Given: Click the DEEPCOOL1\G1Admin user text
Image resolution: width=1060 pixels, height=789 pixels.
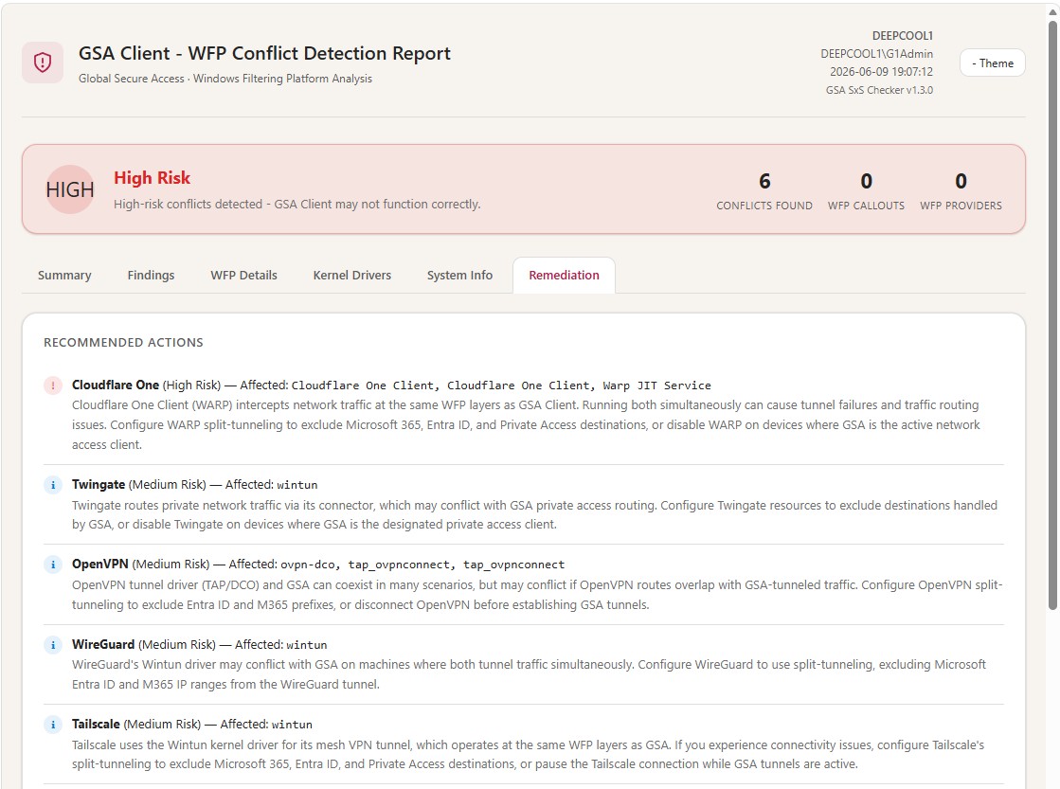Looking at the screenshot, I should pos(877,54).
